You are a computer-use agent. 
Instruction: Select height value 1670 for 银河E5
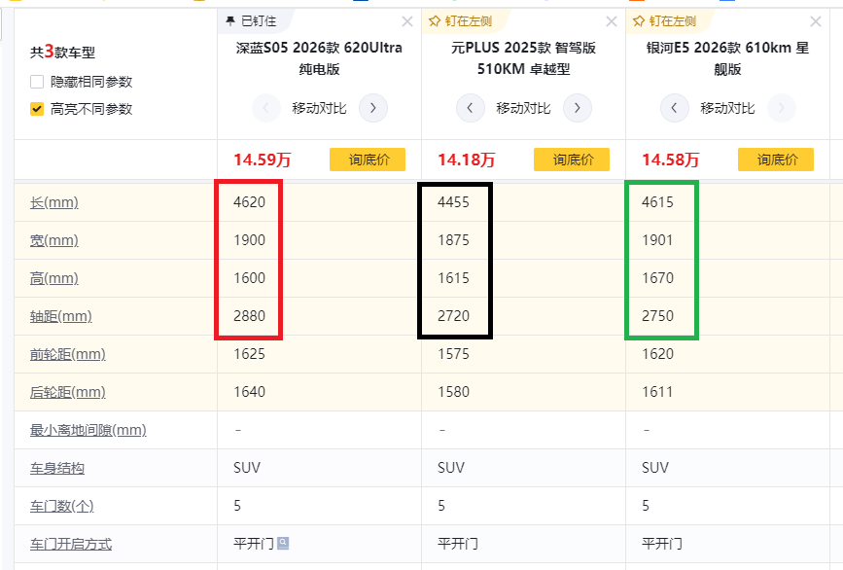click(x=657, y=278)
